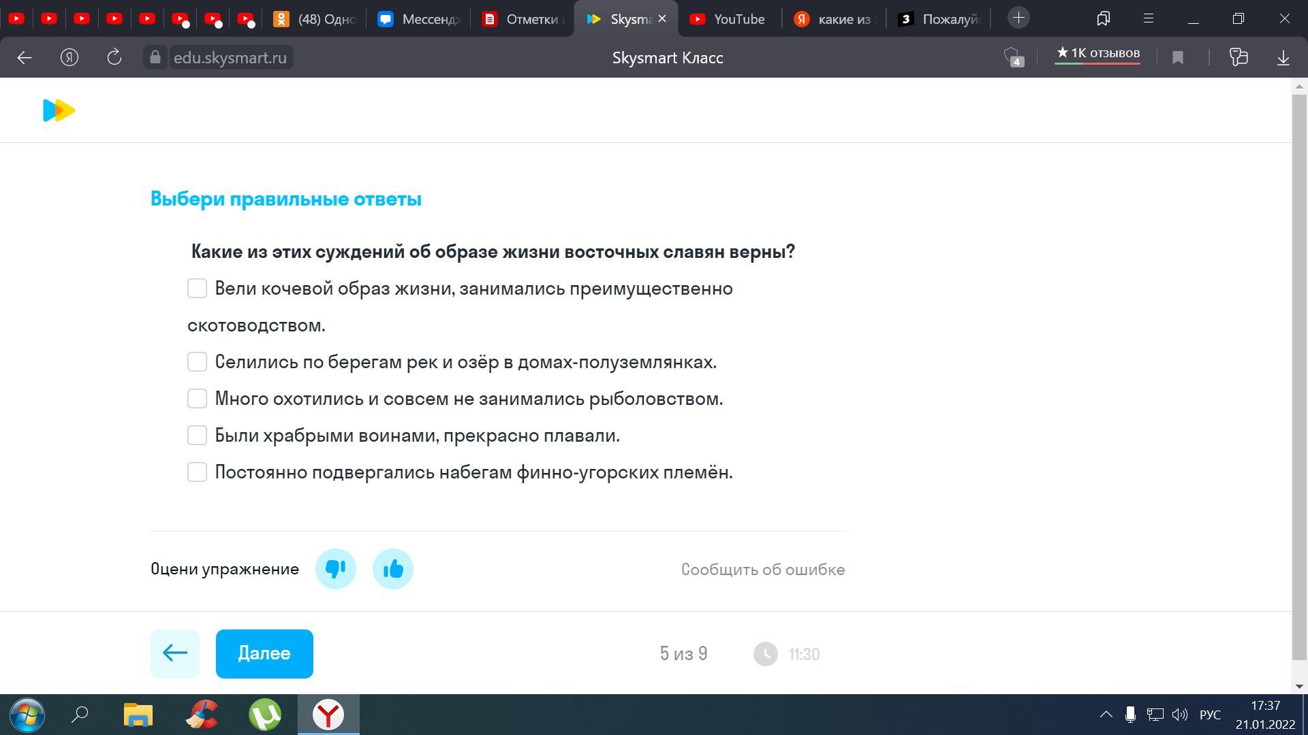The height and width of the screenshot is (735, 1308).
Task: Click the Yandex home button icon
Action: [69, 58]
